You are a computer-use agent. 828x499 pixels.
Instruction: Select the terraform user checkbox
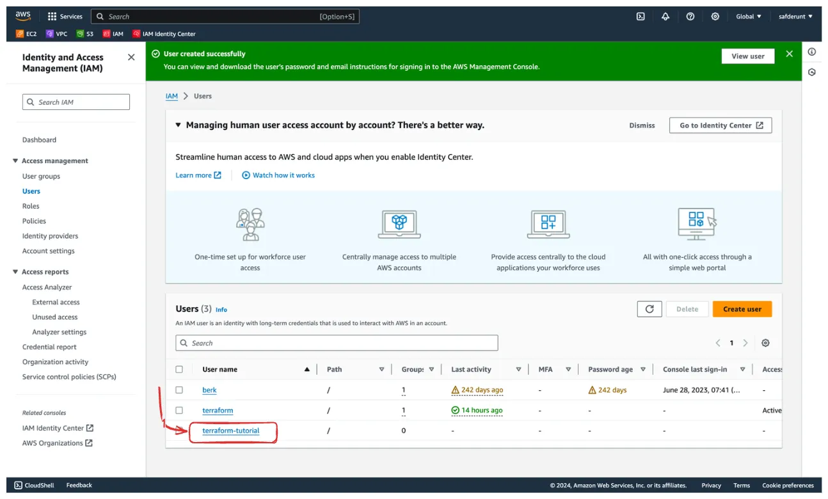[179, 410]
